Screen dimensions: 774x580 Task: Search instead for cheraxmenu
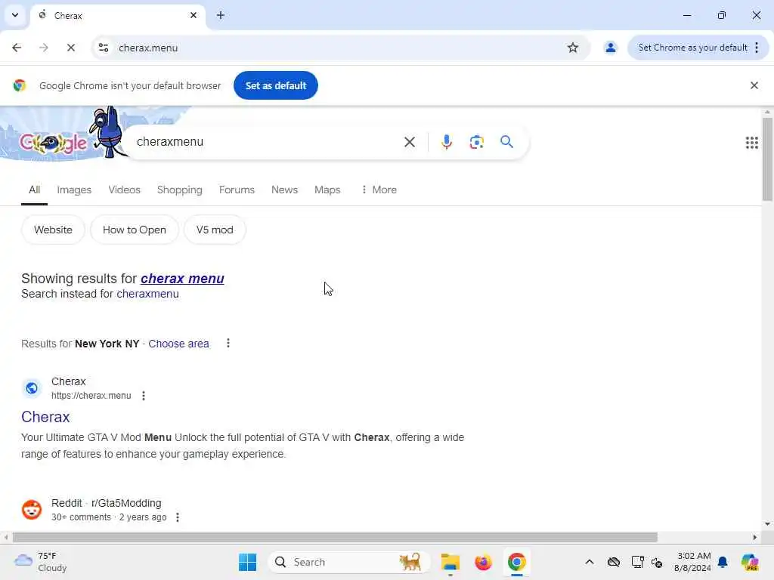pyautogui.click(x=147, y=294)
